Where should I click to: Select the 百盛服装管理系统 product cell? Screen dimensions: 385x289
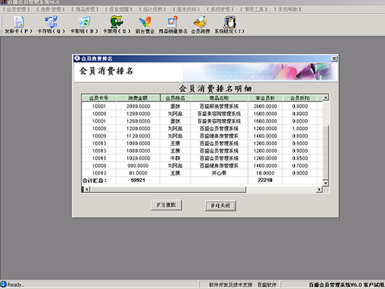(x=219, y=106)
